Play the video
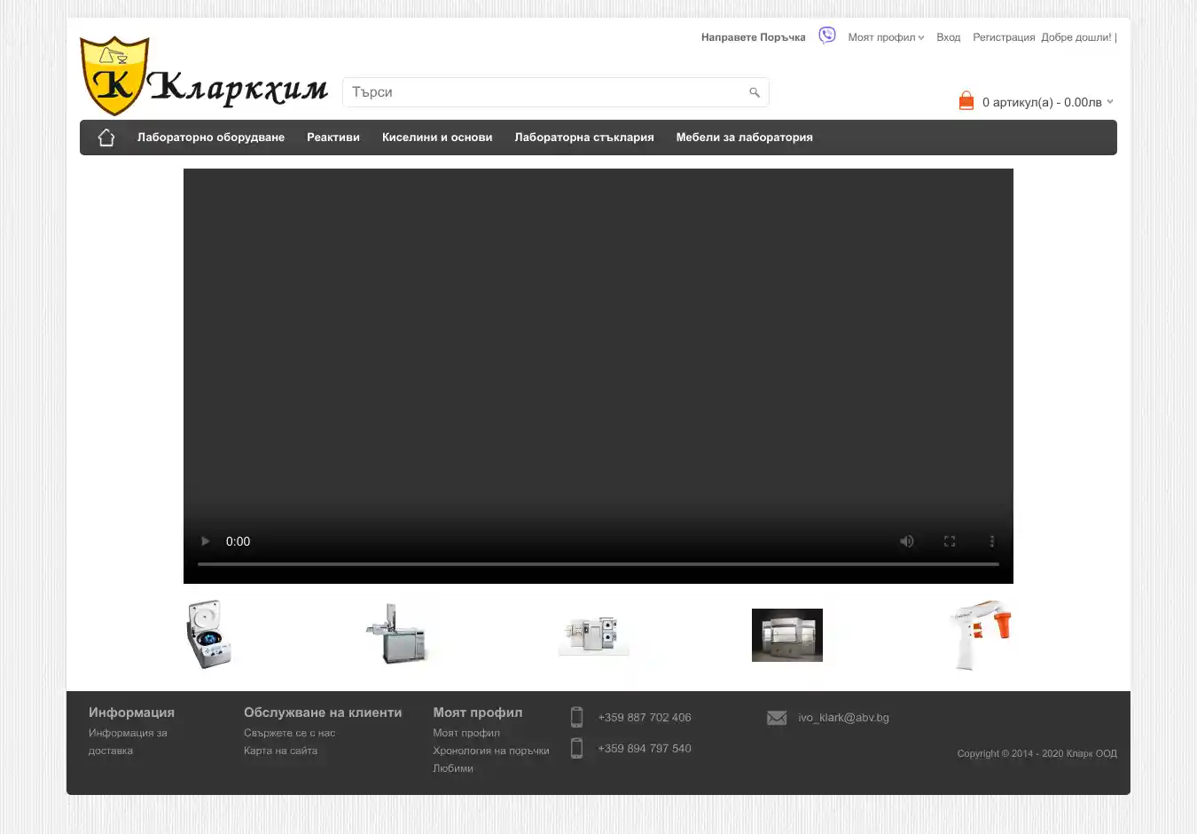This screenshot has height=834, width=1197. coord(205,541)
